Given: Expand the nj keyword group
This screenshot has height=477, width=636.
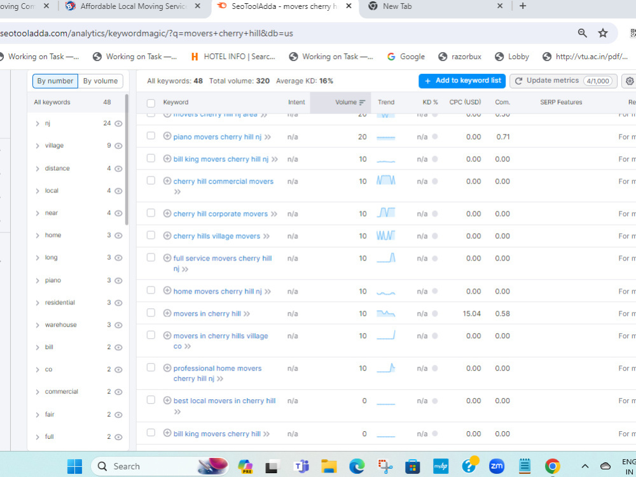Looking at the screenshot, I should (x=38, y=124).
